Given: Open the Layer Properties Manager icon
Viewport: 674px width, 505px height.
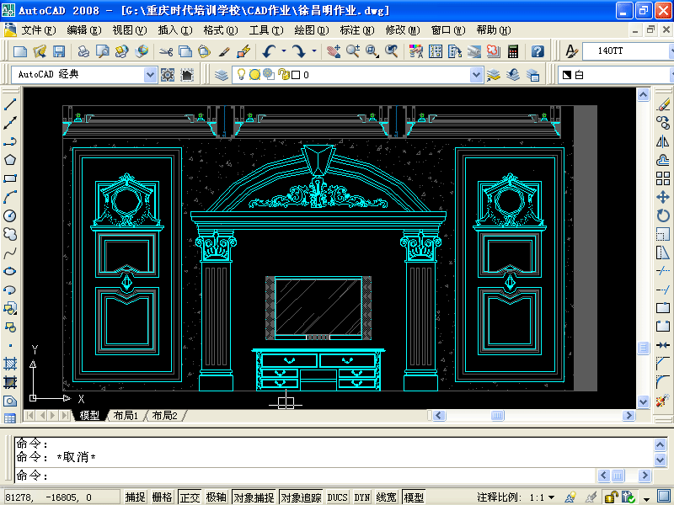Looking at the screenshot, I should [x=222, y=75].
